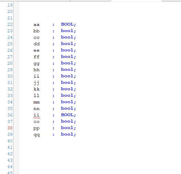Select line number 28 in gutter
This screenshot has width=181, height=174.
[10, 63]
